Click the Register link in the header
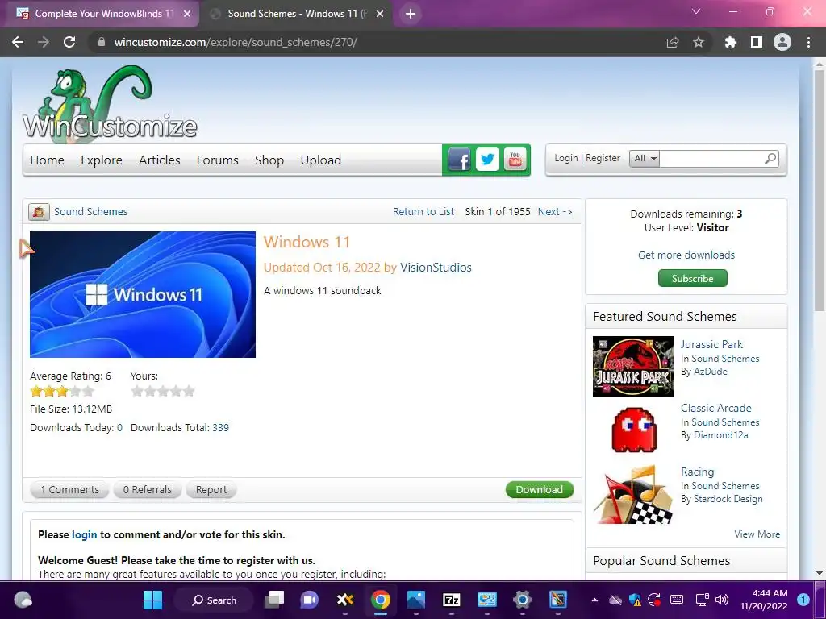The height and width of the screenshot is (619, 826). pyautogui.click(x=603, y=158)
